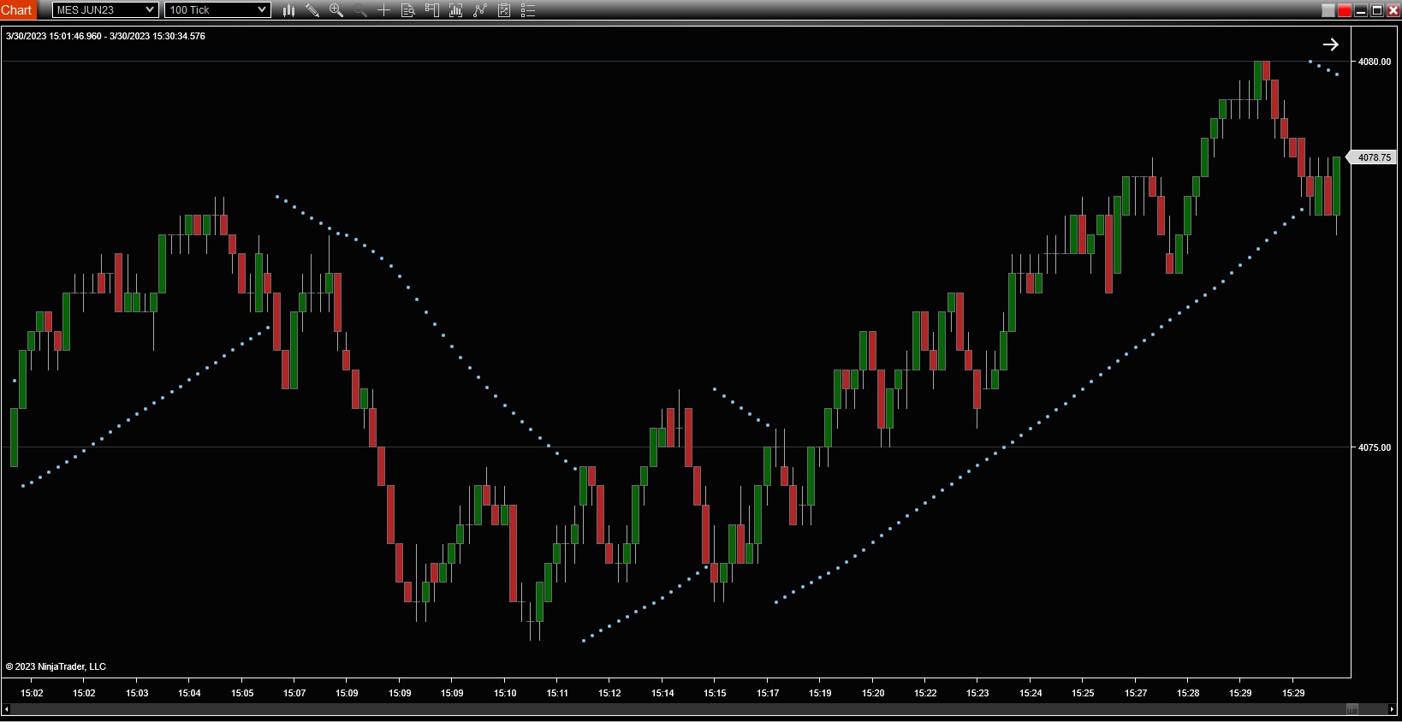The width and height of the screenshot is (1402, 722).
Task: Click the right scroll arrow on the scrollbar
Action: 1392,709
